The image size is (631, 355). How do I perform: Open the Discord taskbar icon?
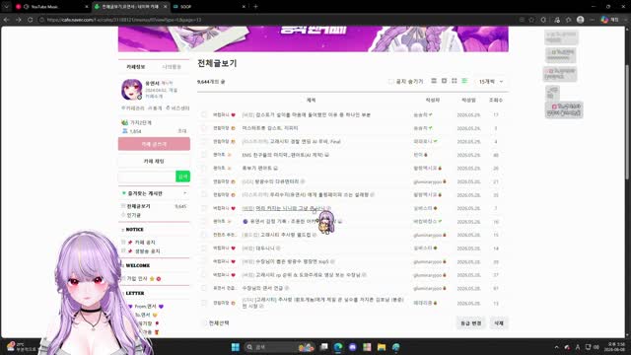(x=353, y=347)
